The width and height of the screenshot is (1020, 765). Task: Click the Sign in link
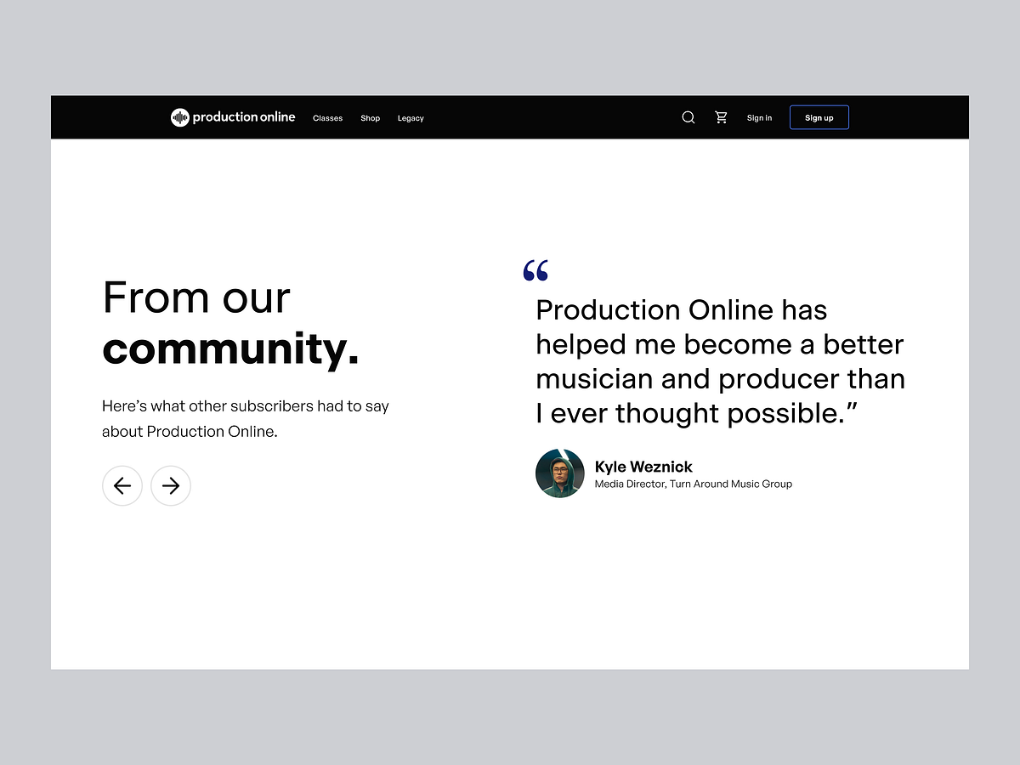point(759,117)
